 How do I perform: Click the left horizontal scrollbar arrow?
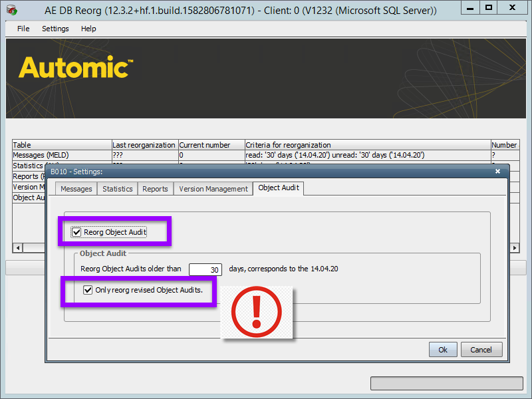click(x=17, y=247)
